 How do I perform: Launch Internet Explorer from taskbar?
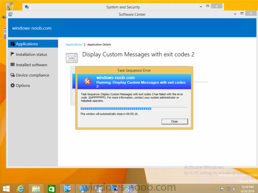(x=21, y=189)
